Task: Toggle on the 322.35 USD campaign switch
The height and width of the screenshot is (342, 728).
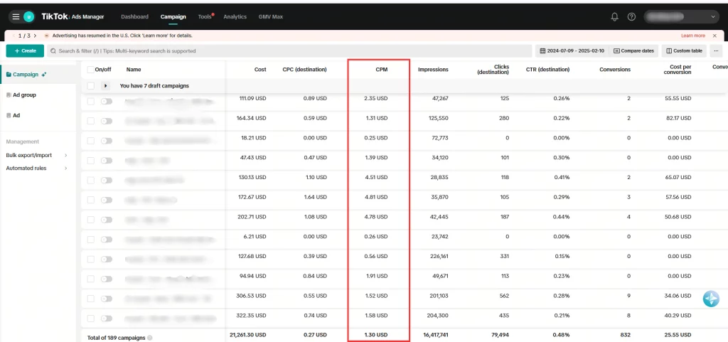Action: [x=107, y=319]
